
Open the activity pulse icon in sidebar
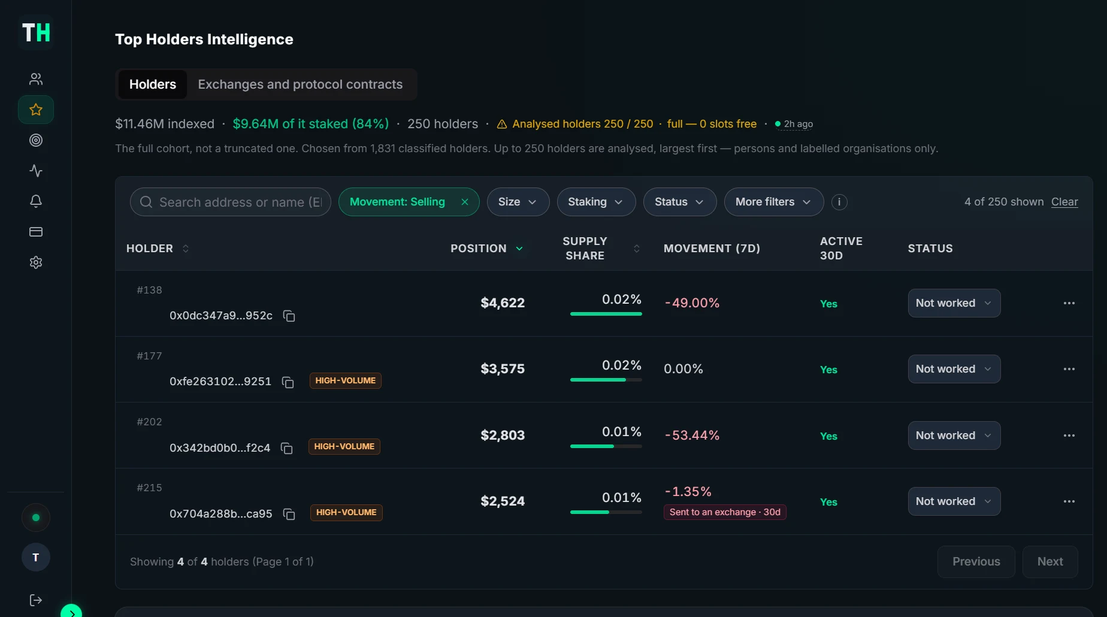coord(36,171)
